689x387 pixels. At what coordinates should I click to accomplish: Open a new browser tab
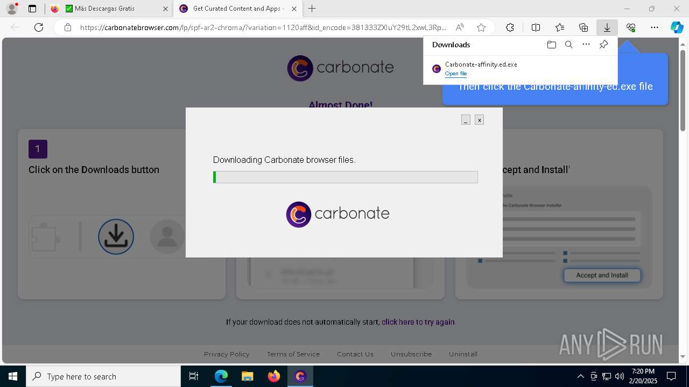click(x=312, y=9)
